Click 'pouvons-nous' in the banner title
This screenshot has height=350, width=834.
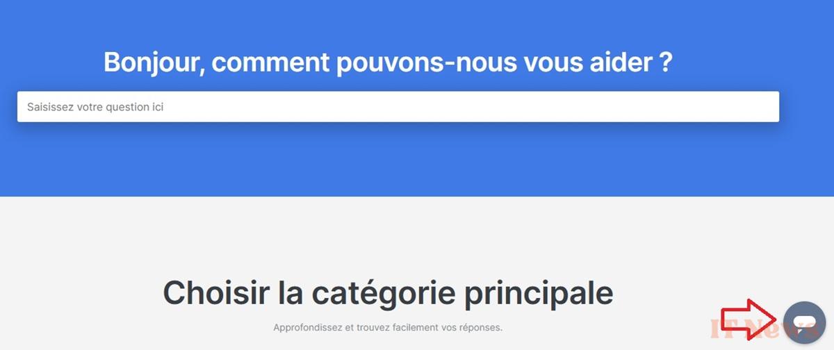pos(427,62)
